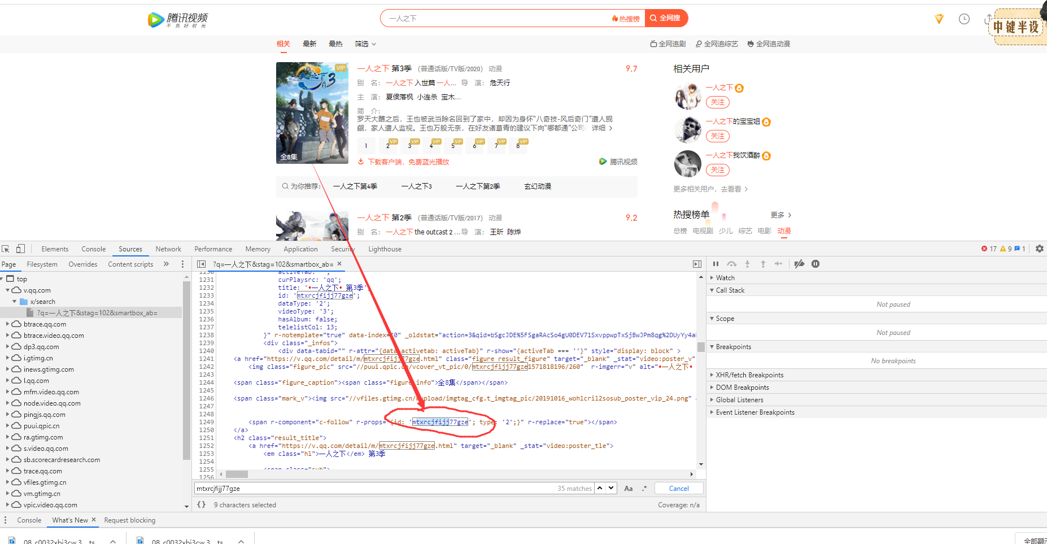
Task: Open the drawer three-dot menu
Action: pos(5,520)
